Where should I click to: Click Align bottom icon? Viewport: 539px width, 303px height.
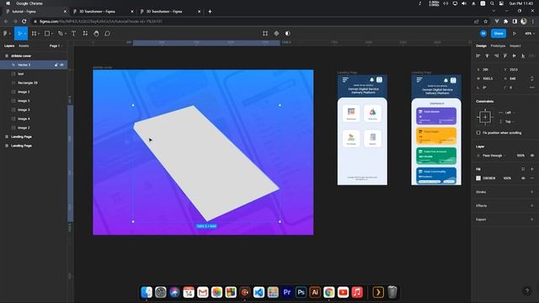click(523, 56)
